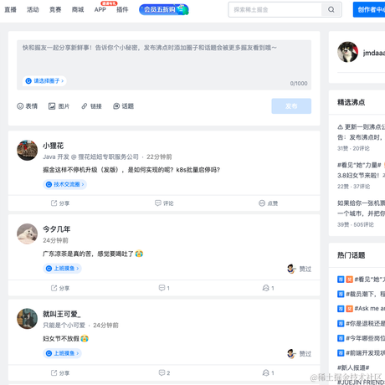This screenshot has width=385, height=385.
Task: Open username 今夕几年
Action: (56, 229)
